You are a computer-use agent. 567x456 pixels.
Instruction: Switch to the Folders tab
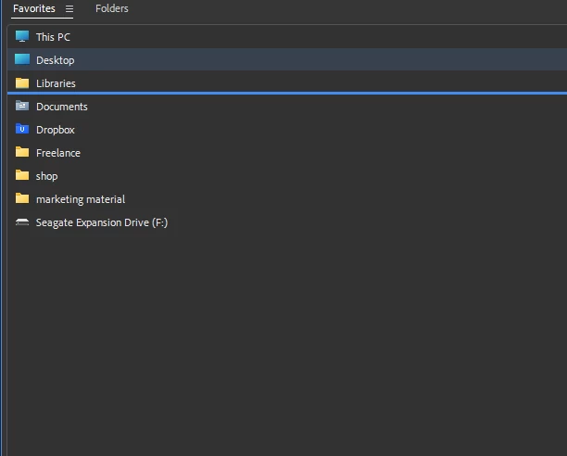click(112, 8)
